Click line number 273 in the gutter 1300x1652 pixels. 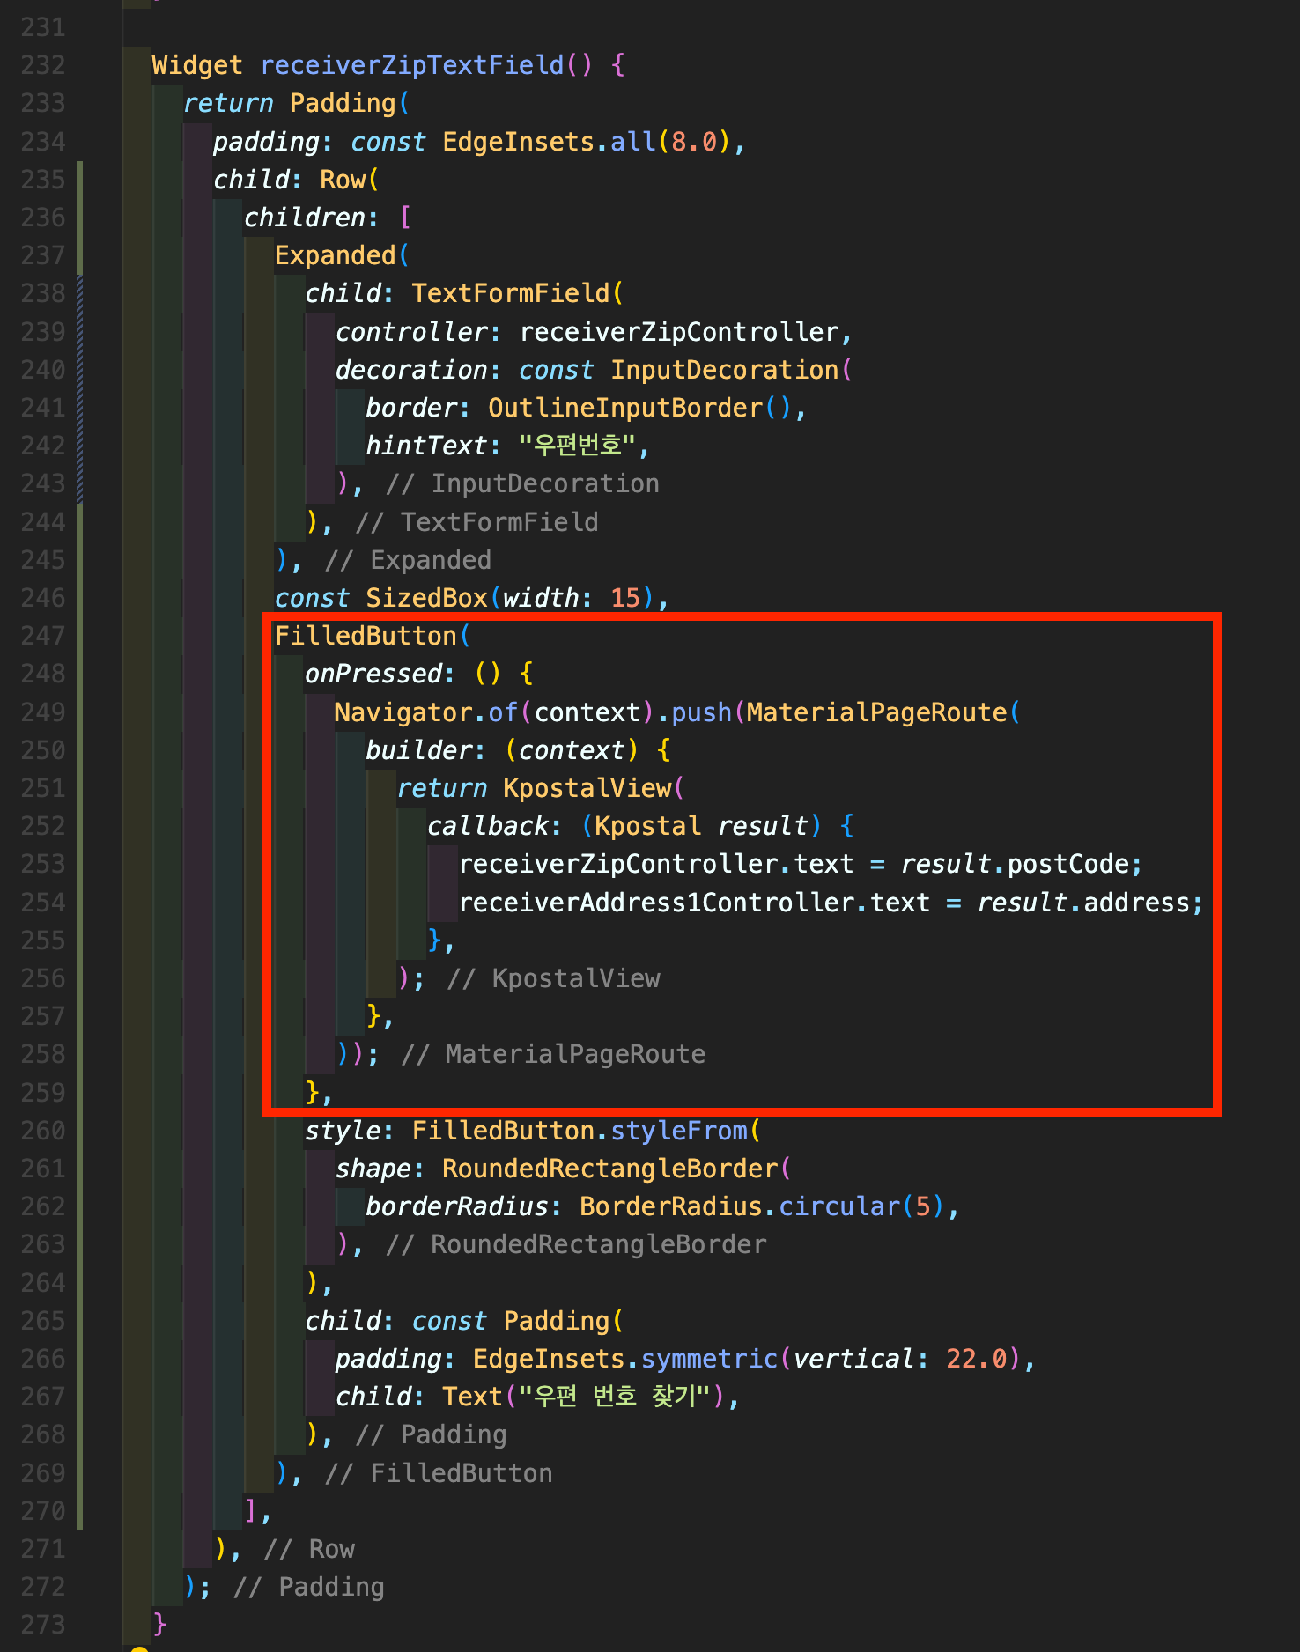(43, 1625)
